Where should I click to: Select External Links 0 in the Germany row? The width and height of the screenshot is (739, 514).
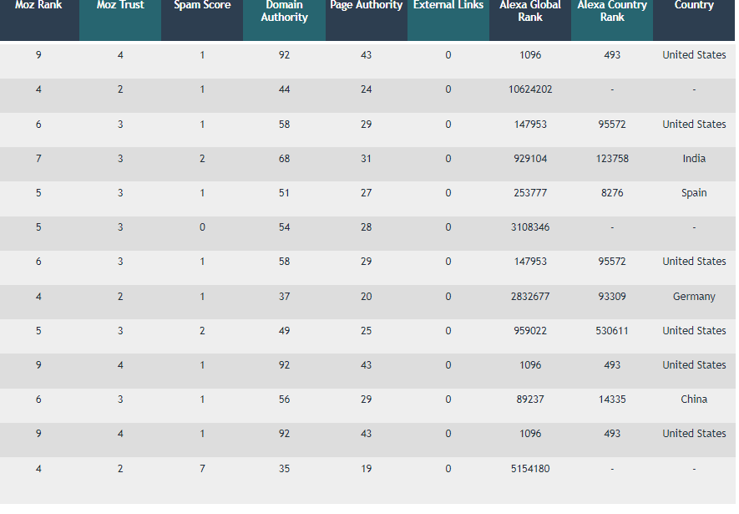pyautogui.click(x=448, y=297)
